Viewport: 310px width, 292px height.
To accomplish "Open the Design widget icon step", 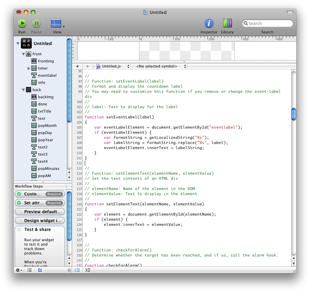I will click(40, 221).
